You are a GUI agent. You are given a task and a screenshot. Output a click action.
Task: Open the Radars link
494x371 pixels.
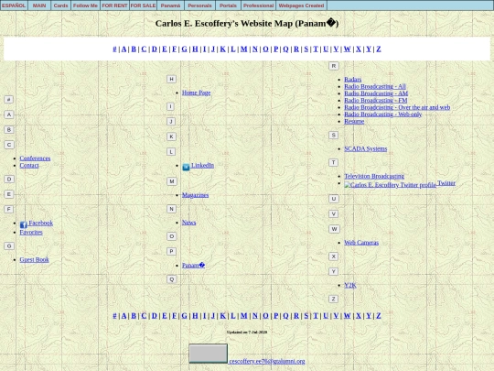coord(352,80)
